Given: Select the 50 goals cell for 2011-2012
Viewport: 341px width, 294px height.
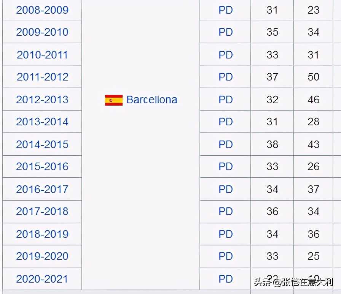Looking at the screenshot, I should click(313, 77).
